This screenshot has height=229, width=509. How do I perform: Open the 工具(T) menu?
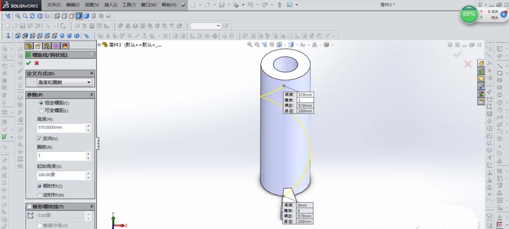(x=129, y=5)
